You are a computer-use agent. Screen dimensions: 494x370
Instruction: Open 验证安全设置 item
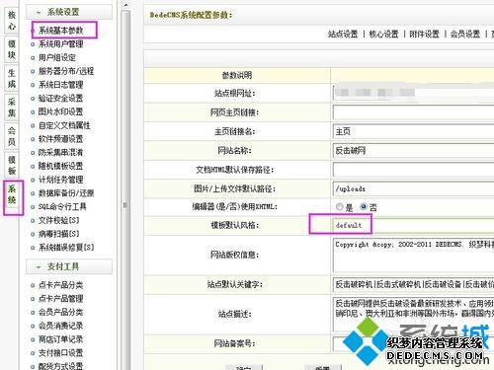61,99
